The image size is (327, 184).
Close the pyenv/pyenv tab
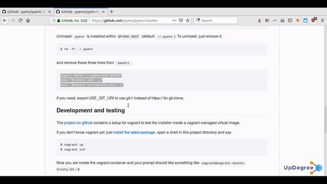50,12
